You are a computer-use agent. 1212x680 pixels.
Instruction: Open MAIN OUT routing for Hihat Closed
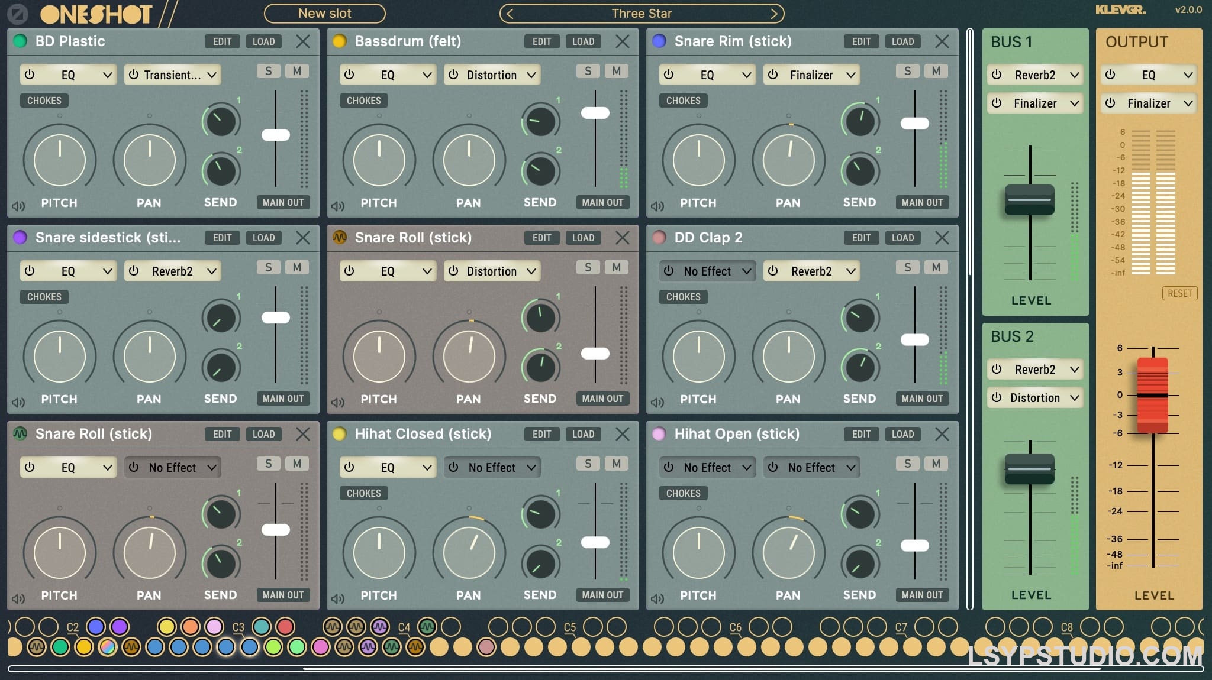tap(602, 595)
